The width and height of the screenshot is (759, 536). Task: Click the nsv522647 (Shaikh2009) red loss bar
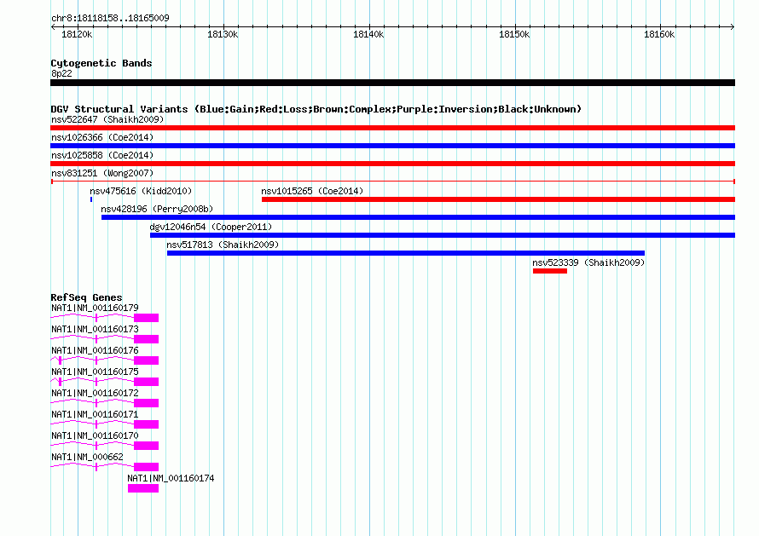[x=392, y=128]
